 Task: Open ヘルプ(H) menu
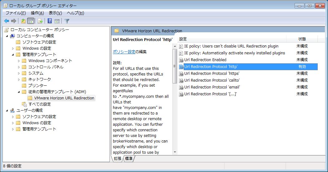[x=75, y=13]
